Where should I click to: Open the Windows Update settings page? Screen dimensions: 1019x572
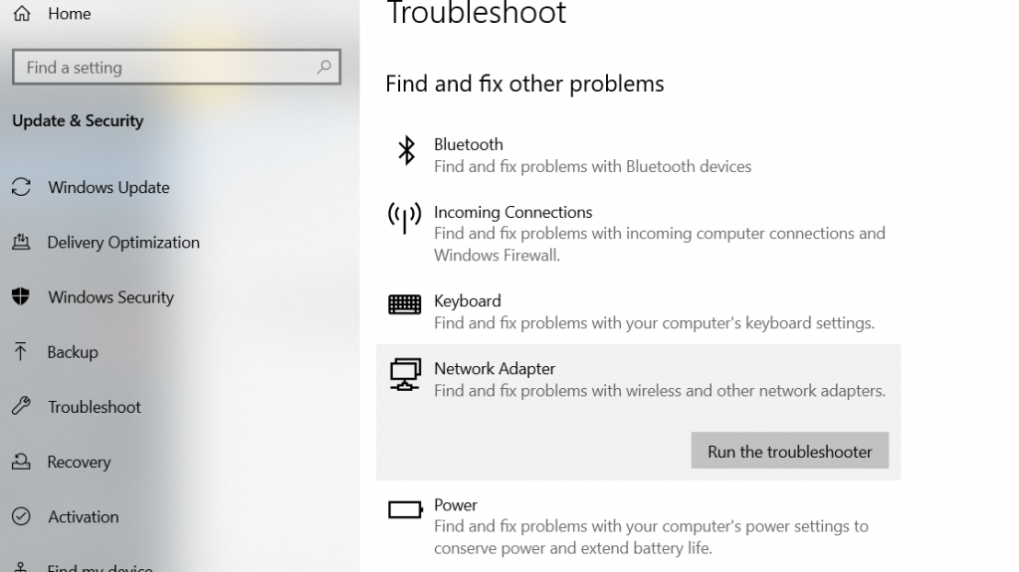tap(108, 188)
